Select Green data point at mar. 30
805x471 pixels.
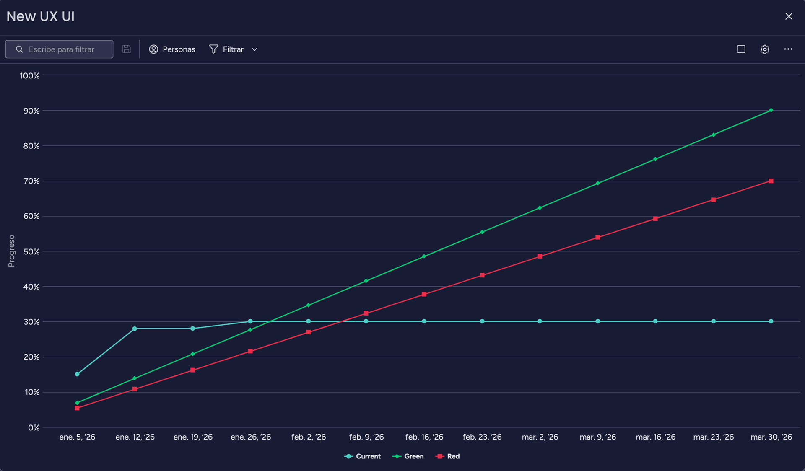771,110
